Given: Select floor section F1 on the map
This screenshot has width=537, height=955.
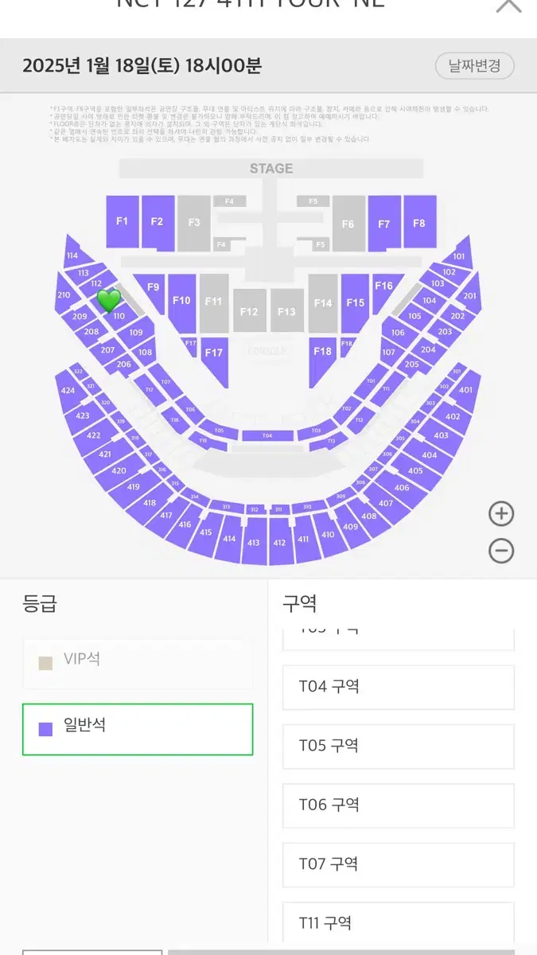Looking at the screenshot, I should click(x=122, y=221).
